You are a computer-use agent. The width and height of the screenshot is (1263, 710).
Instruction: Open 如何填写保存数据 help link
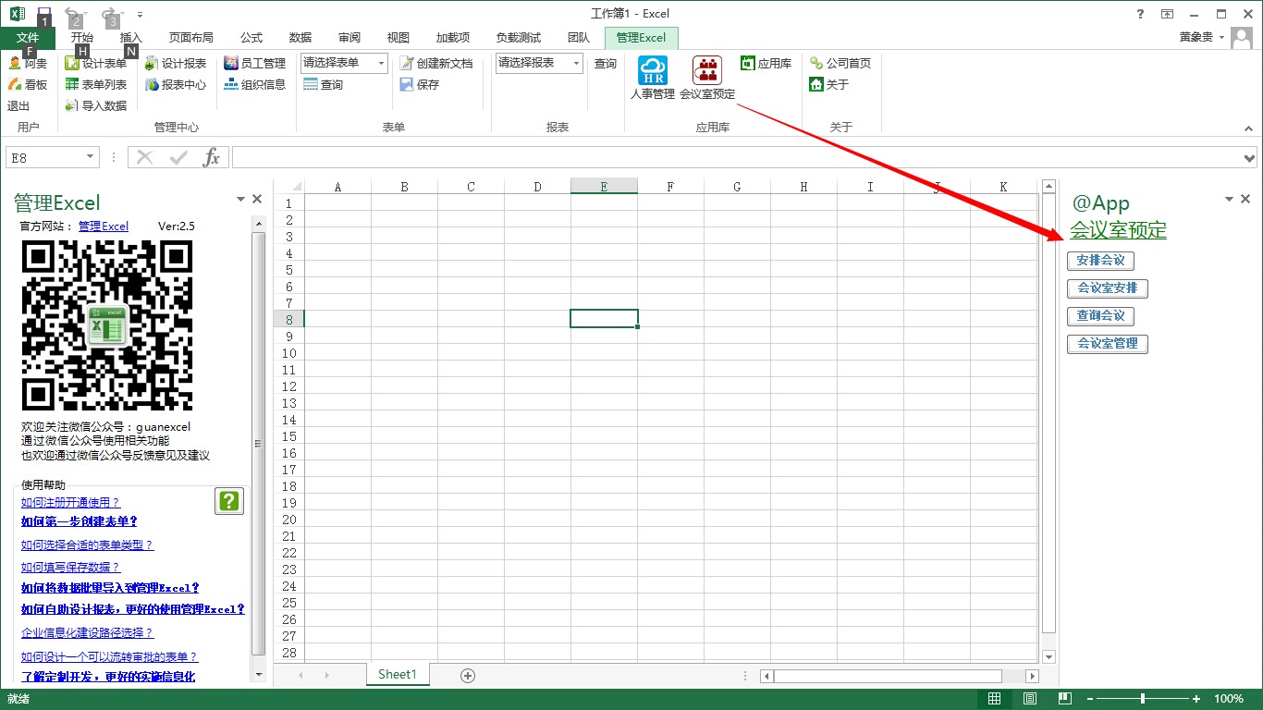[x=70, y=568]
